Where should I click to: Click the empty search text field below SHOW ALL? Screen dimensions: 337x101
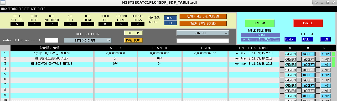pyautogui.click(x=203, y=41)
